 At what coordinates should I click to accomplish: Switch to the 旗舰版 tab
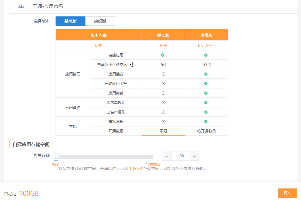pos(100,21)
